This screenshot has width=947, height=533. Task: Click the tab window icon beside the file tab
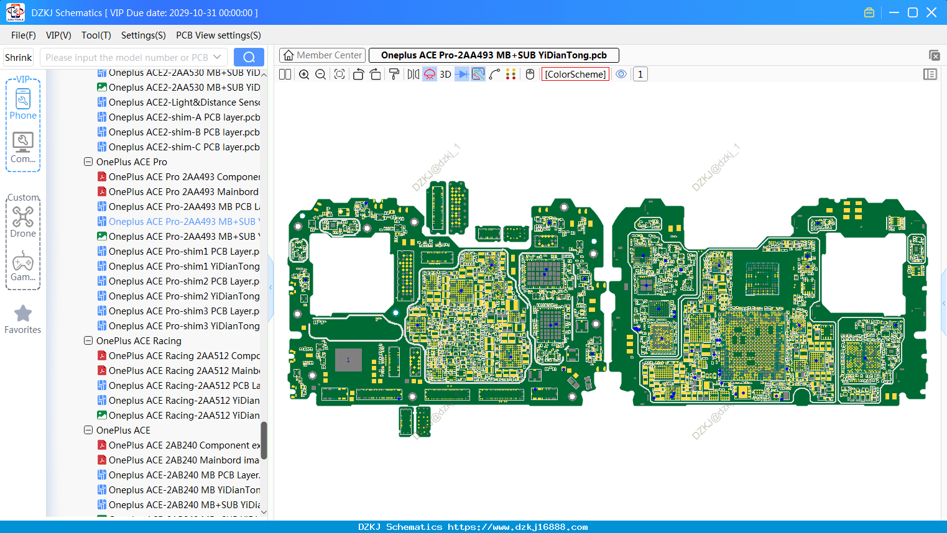pos(934,55)
